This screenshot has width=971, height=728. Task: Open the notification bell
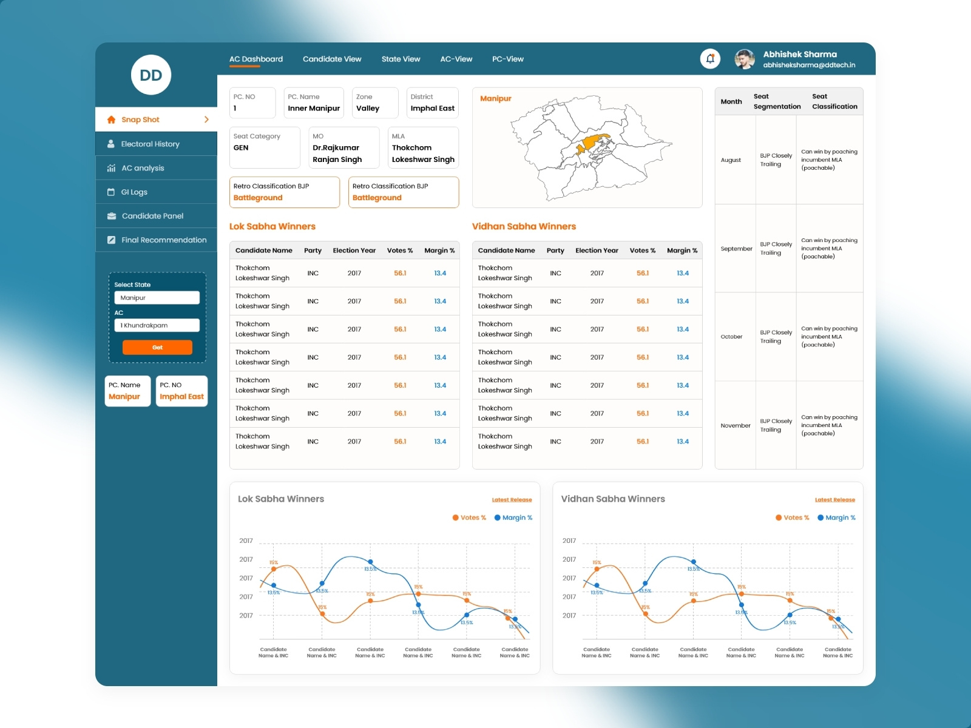pyautogui.click(x=710, y=59)
